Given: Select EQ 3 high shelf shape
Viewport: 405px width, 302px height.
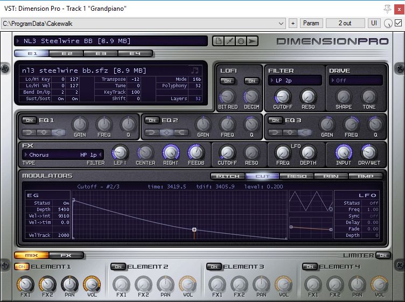Looking at the screenshot, I should (x=304, y=132).
